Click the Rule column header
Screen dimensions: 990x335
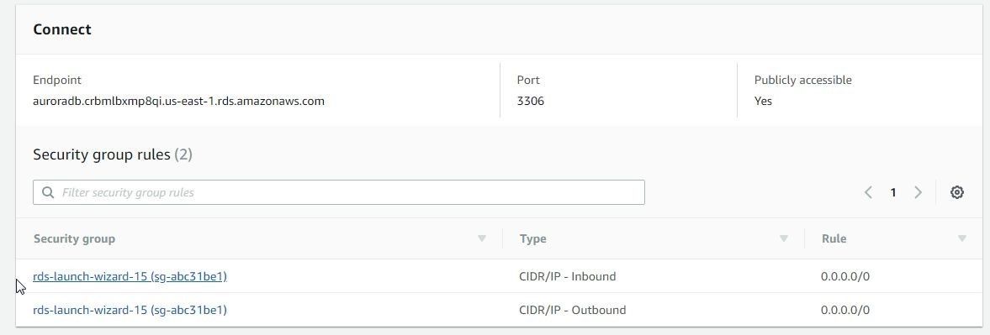coord(834,238)
